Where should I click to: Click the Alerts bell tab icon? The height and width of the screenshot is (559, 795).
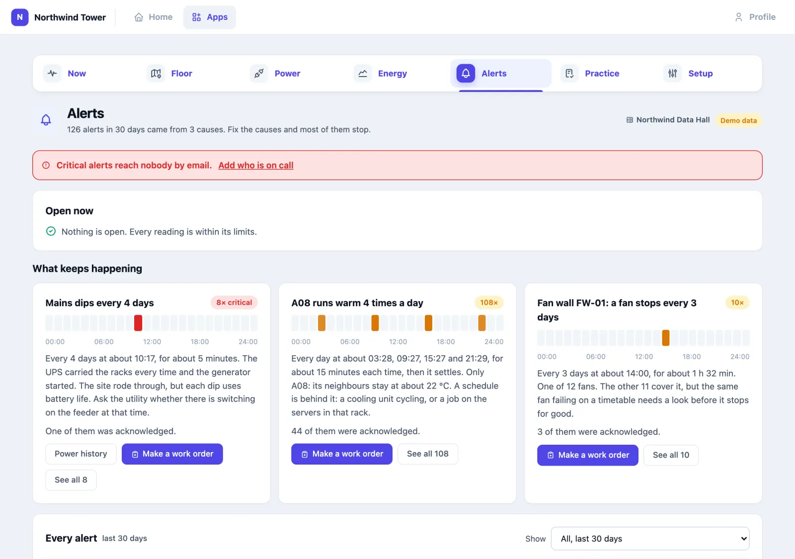[466, 74]
